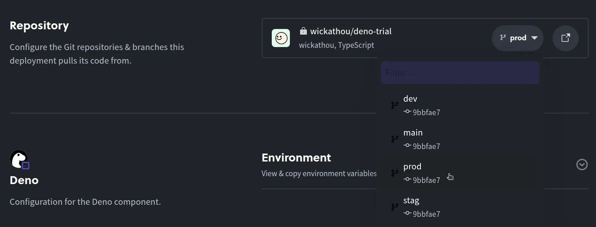Click the Deno dinosaur logo
Viewport: 596px width, 227px height.
(x=18, y=159)
